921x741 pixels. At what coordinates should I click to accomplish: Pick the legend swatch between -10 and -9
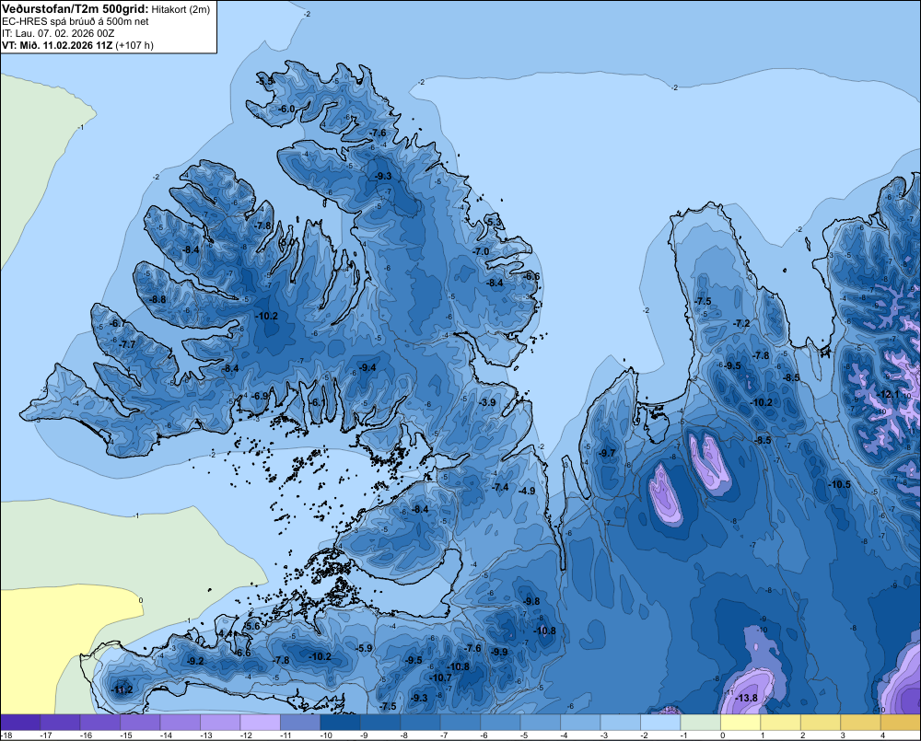click(x=340, y=723)
